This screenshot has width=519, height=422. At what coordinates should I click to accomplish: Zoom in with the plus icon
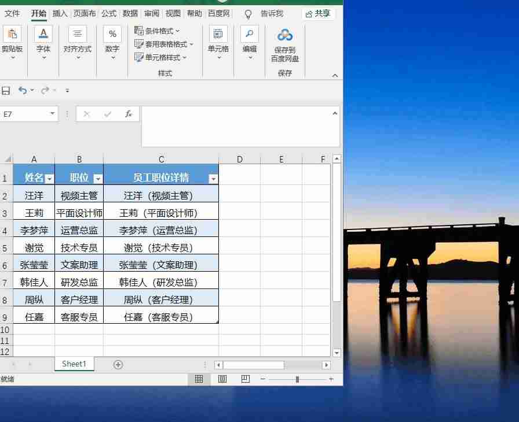point(331,379)
